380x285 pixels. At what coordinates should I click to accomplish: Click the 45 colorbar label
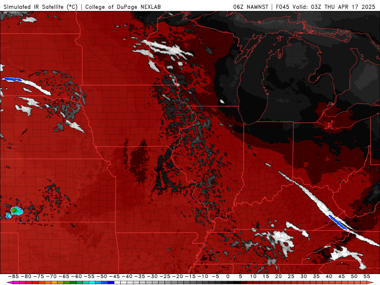pyautogui.click(x=341, y=276)
